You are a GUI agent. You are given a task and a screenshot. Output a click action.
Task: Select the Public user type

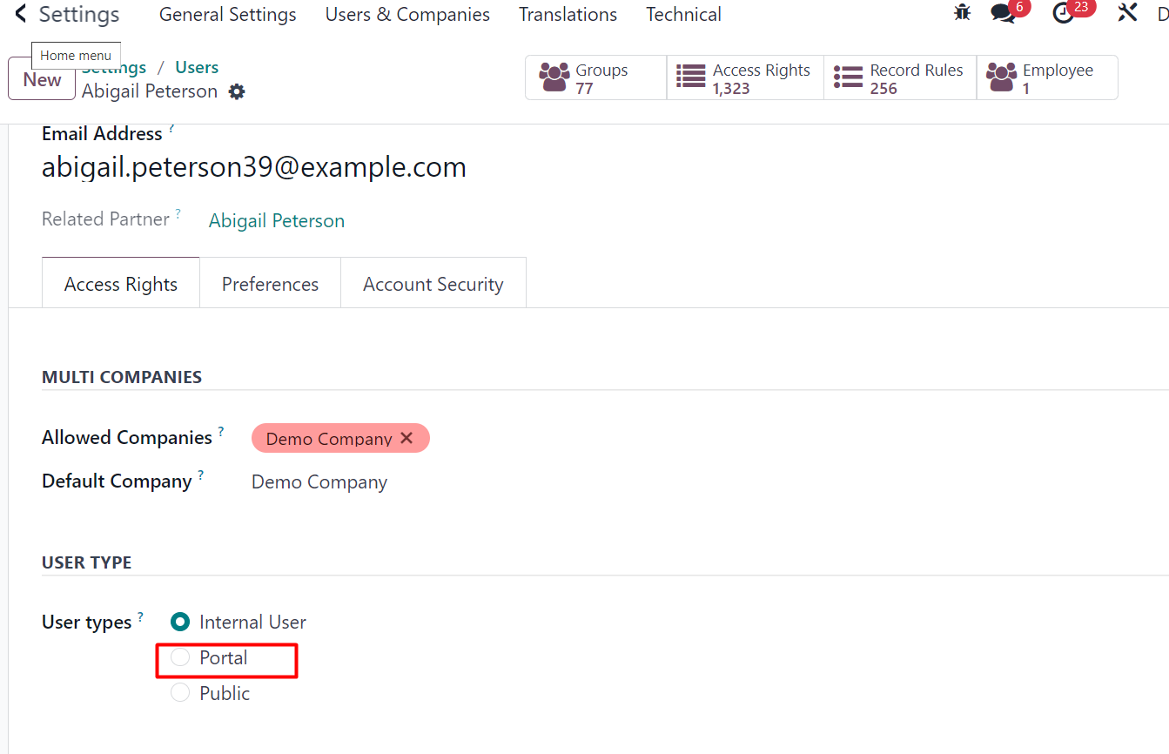pyautogui.click(x=180, y=693)
